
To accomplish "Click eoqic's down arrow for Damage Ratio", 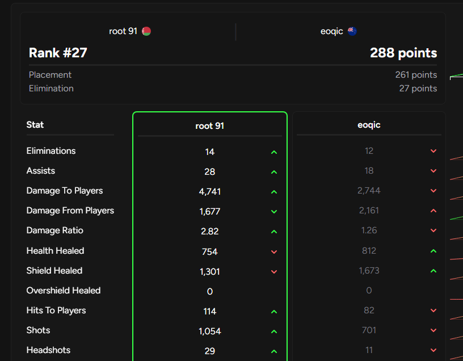I will [433, 230].
